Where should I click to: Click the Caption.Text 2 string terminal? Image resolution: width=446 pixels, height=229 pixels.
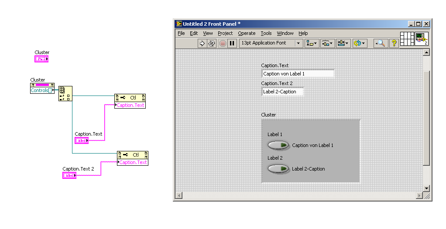(x=69, y=175)
